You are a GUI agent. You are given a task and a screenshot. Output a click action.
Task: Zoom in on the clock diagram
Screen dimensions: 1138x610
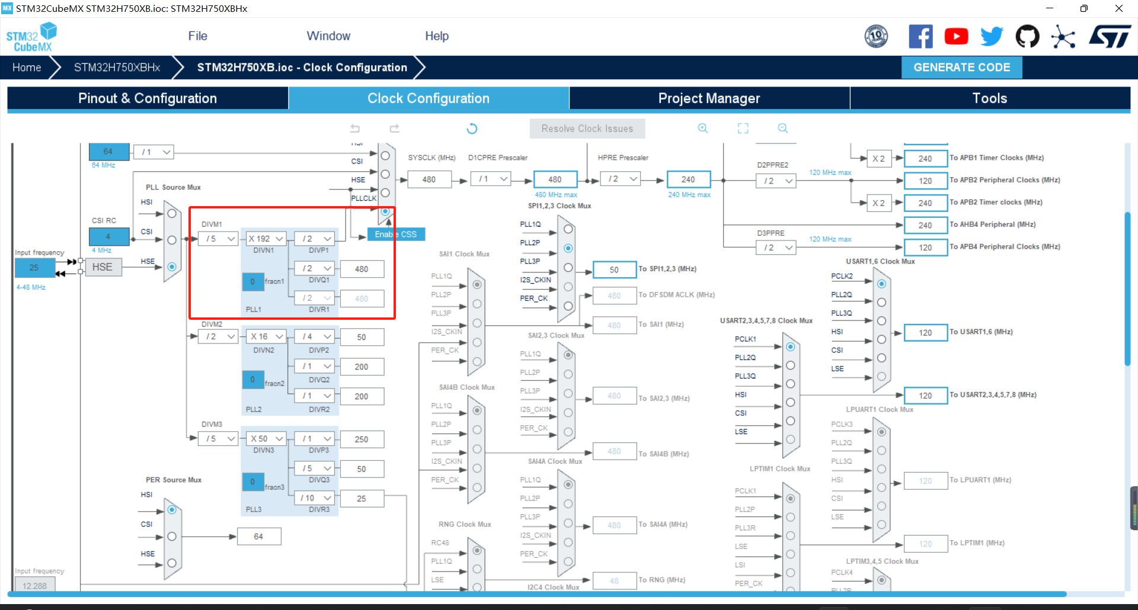click(x=703, y=129)
